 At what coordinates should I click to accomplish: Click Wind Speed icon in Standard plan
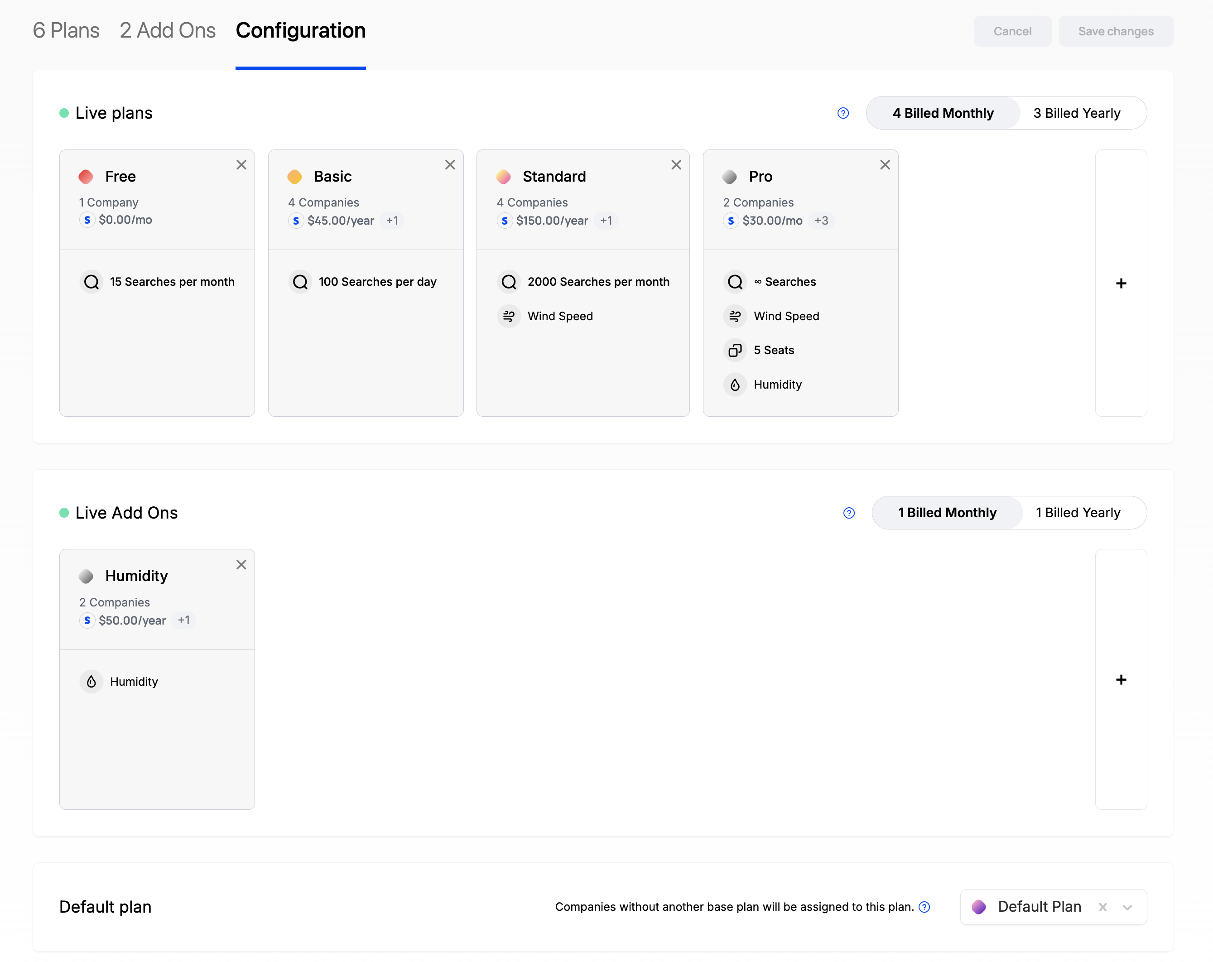click(x=509, y=316)
